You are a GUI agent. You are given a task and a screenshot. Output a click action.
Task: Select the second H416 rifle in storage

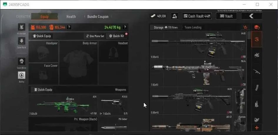click(x=192, y=101)
